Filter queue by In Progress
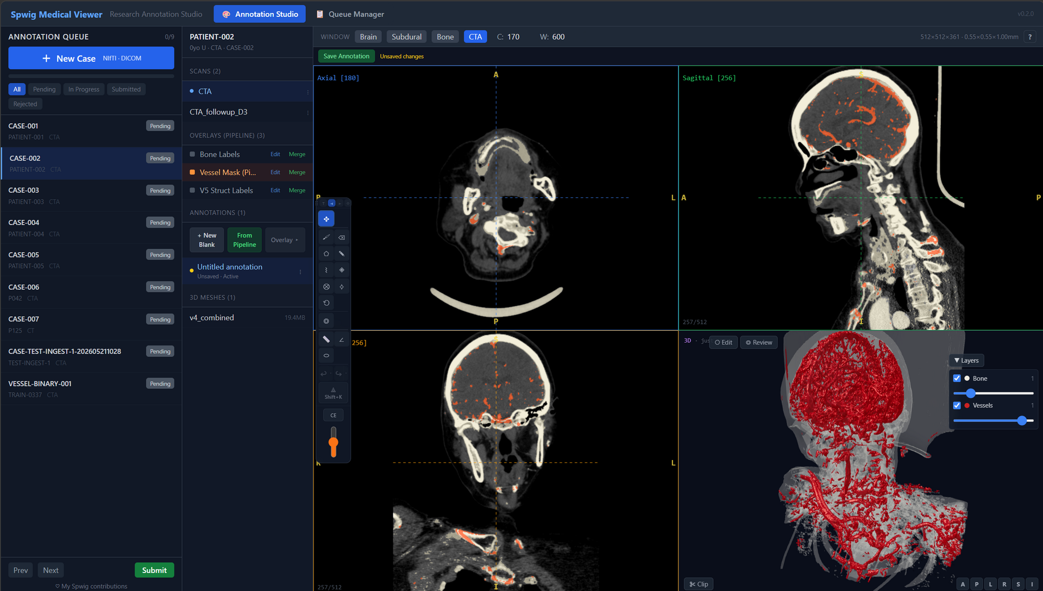Image resolution: width=1043 pixels, height=591 pixels. (84, 89)
